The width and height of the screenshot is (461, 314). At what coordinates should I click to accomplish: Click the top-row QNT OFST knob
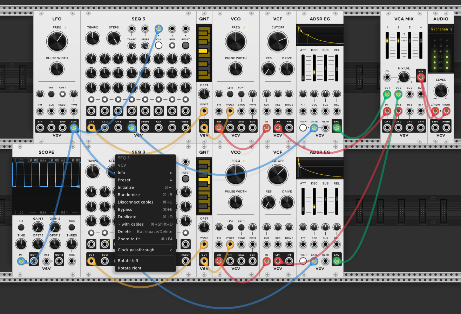coord(204,94)
